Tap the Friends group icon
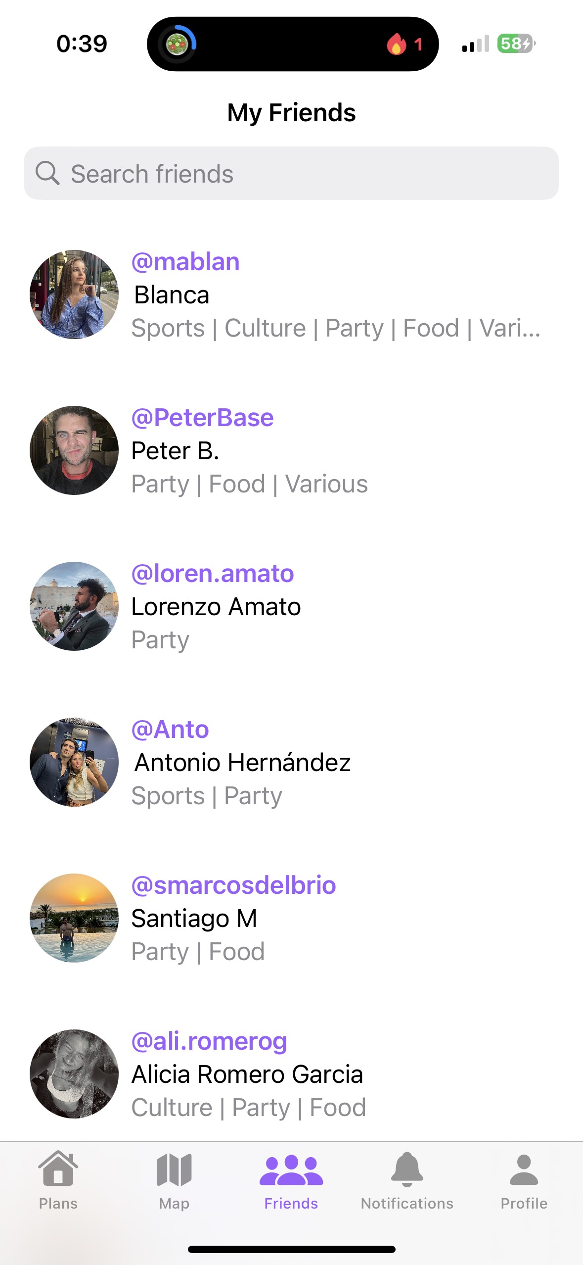 click(291, 1170)
